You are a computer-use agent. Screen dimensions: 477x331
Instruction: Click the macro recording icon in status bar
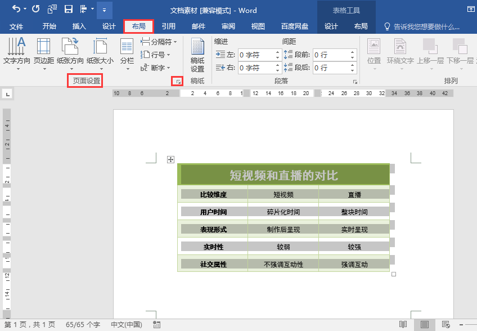coord(157,325)
